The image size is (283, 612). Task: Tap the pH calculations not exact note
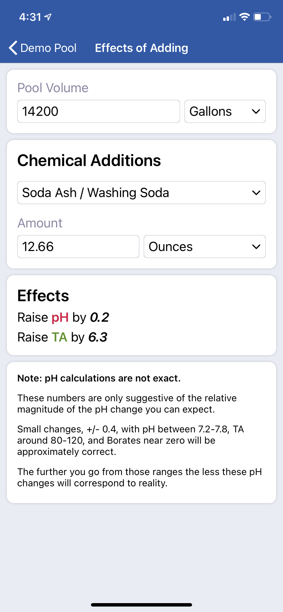pos(99,378)
